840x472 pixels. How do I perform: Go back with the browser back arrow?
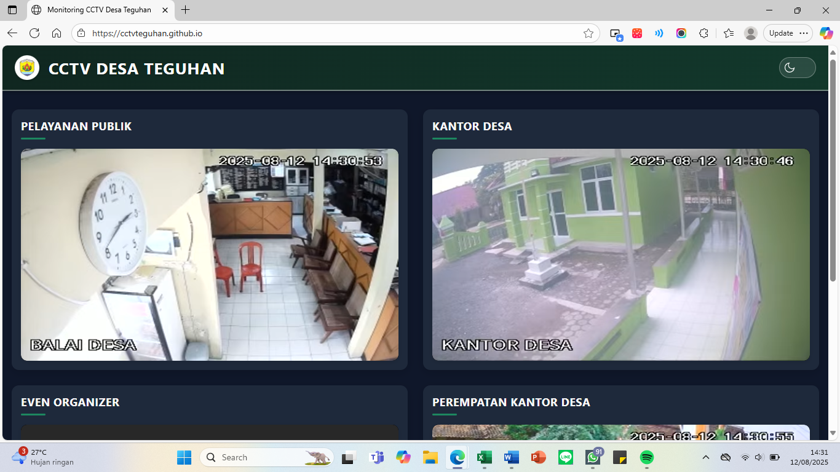(12, 33)
